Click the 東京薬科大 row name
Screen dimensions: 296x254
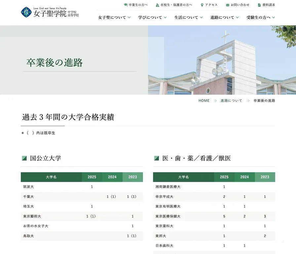click(x=165, y=226)
